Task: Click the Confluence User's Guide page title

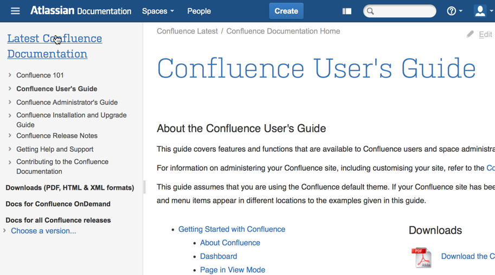Action: (x=316, y=68)
